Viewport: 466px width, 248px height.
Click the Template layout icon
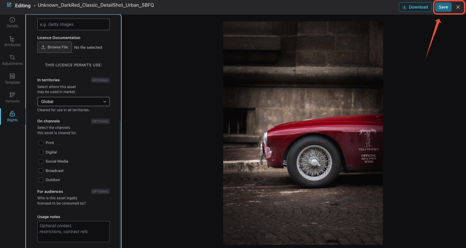click(12, 76)
